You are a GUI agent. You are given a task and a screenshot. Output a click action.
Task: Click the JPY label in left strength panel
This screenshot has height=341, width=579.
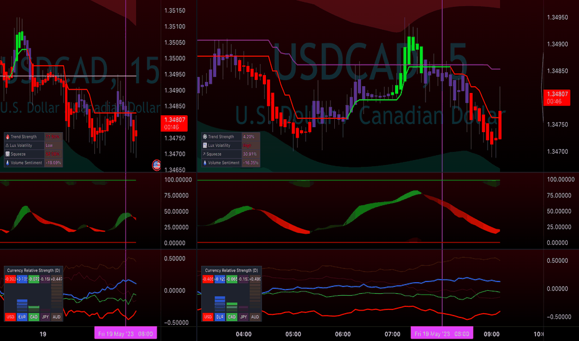[x=45, y=317]
